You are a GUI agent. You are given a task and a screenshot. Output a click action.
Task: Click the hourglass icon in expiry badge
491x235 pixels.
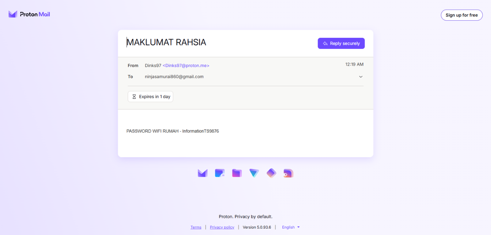[134, 97]
